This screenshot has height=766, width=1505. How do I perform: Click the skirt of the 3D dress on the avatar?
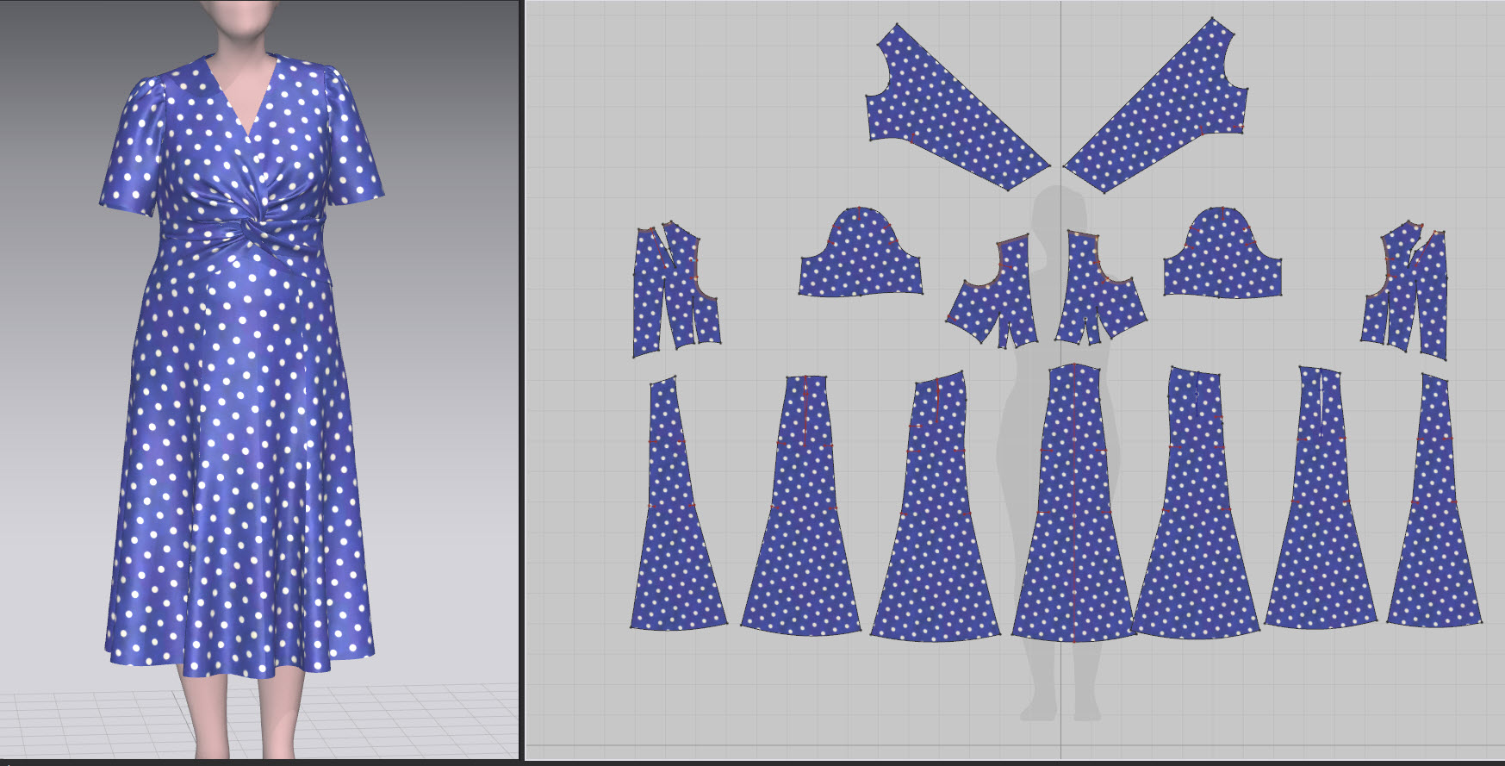[239, 465]
